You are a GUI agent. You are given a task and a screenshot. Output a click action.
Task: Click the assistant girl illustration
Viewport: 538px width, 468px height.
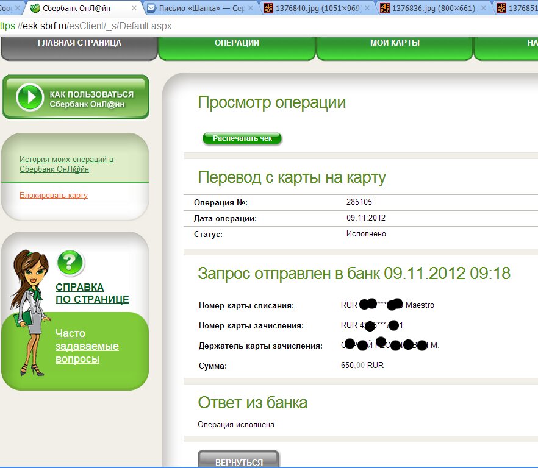(x=30, y=313)
